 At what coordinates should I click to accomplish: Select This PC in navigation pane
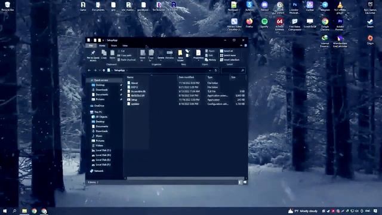pyautogui.click(x=96, y=112)
